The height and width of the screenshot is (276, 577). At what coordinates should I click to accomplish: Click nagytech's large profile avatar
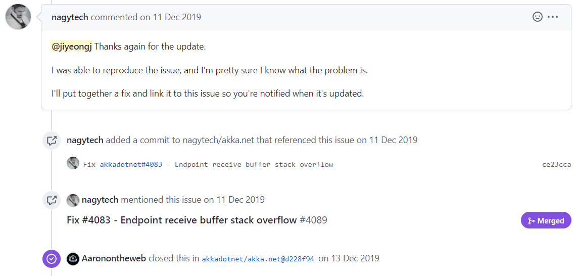tap(18, 17)
